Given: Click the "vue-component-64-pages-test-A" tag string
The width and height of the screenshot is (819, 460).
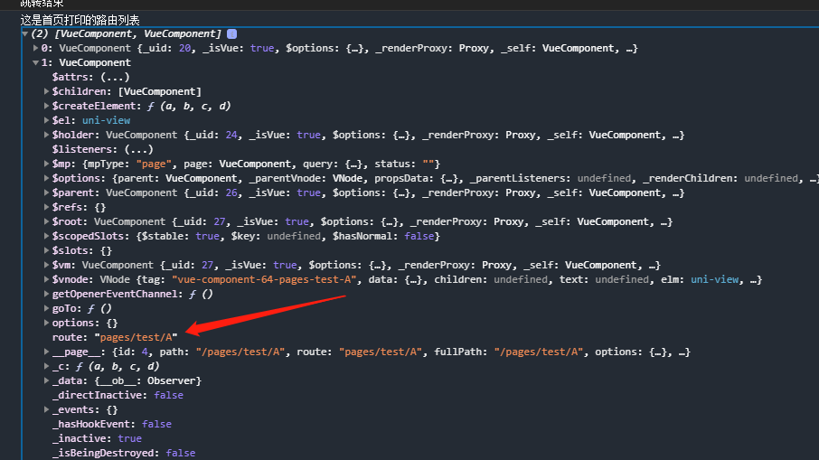Looking at the screenshot, I should [x=265, y=279].
